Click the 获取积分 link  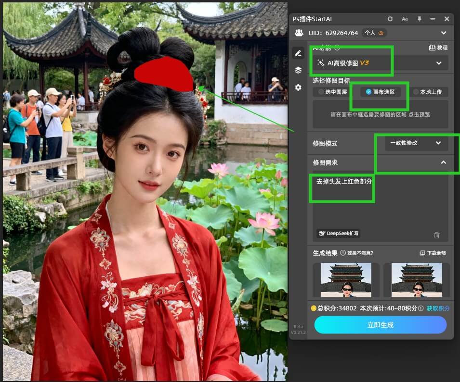click(x=438, y=308)
